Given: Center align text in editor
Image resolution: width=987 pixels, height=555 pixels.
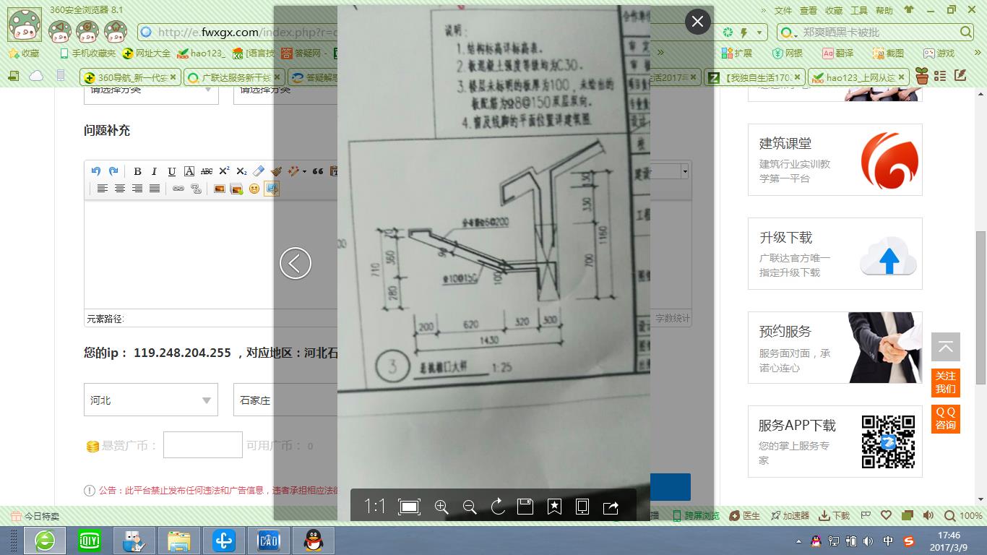Looking at the screenshot, I should 119,189.
